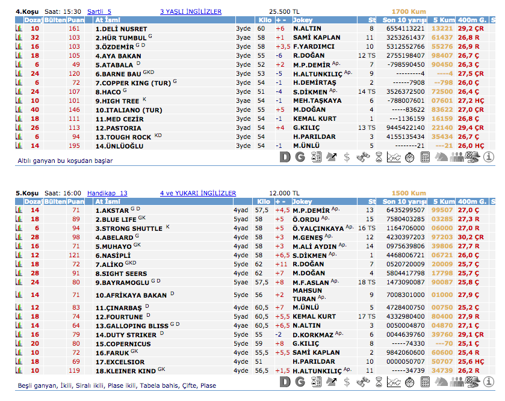The image size is (505, 401).
Task: Click the line graph icon under race 5
Action: click(394, 382)
